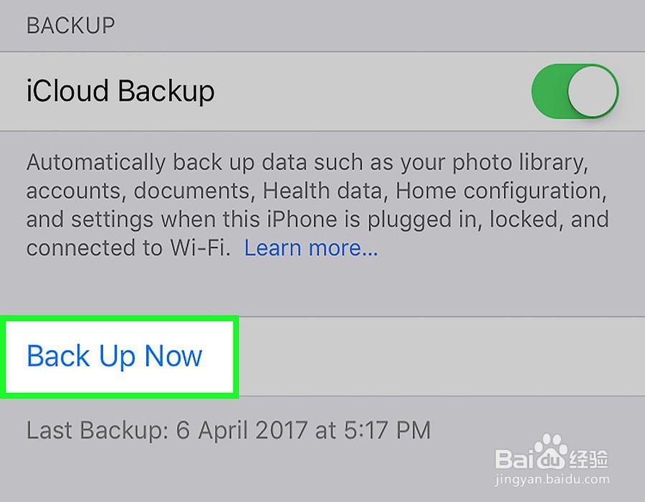645x502 pixels.
Task: Click the 'Bai' text in the Baidu logo
Action: tap(515, 458)
